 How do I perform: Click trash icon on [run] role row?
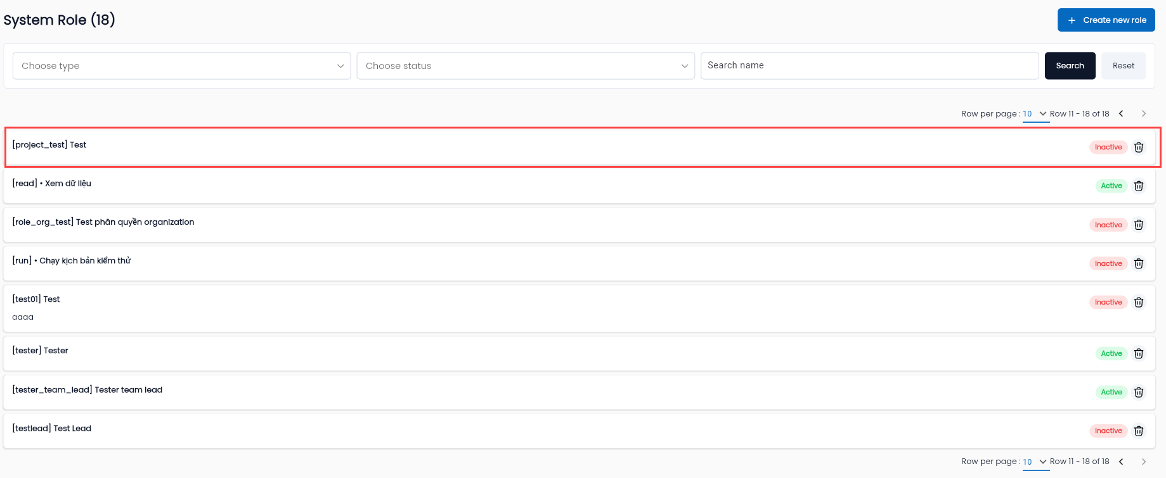coord(1139,263)
